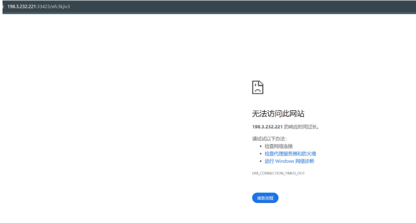Run Windows network diagnostics link
The height and width of the screenshot is (223, 416).
[x=289, y=161]
